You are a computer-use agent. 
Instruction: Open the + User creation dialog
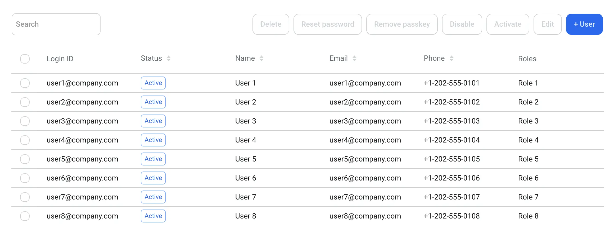pyautogui.click(x=584, y=24)
